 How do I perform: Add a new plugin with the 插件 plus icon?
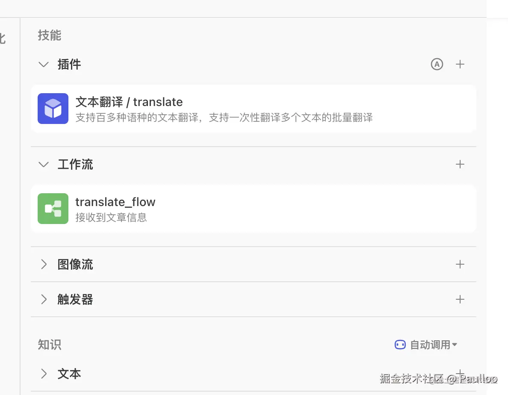point(460,64)
